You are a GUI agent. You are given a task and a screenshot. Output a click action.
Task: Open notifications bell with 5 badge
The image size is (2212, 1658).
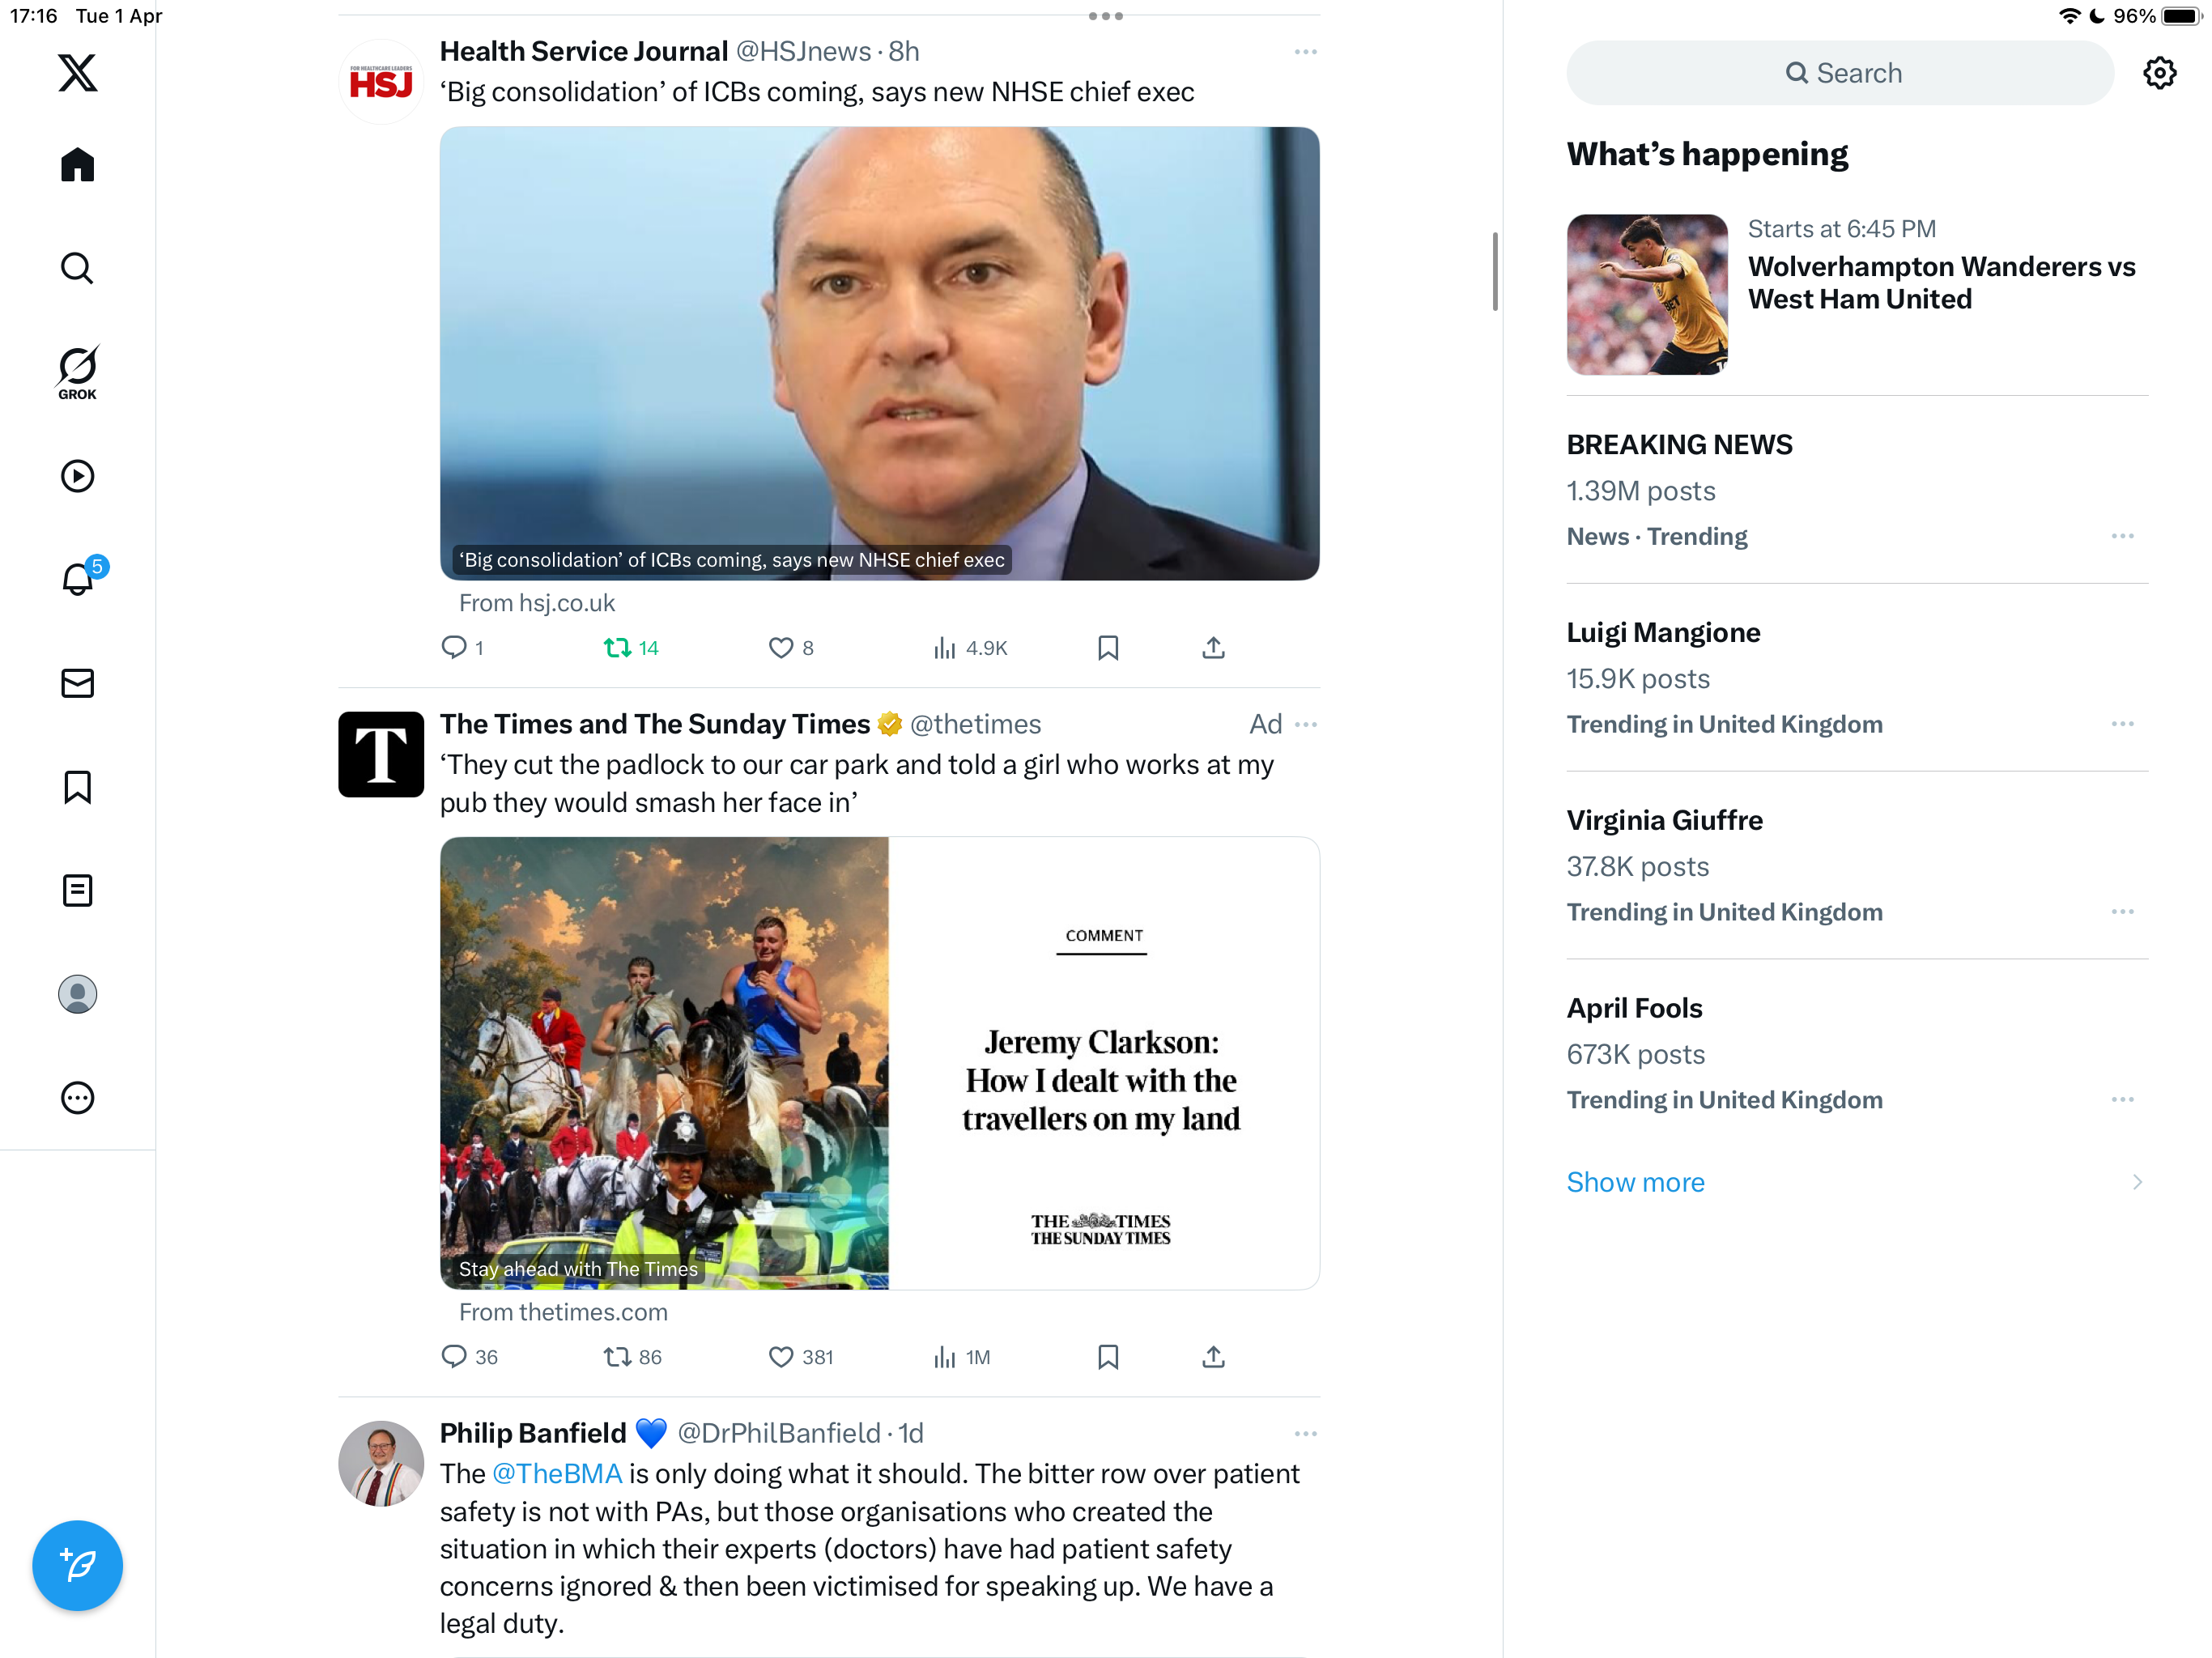point(78,578)
